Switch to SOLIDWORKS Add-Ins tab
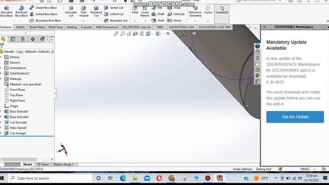Viewport: 329px width, 185px height. [137, 27]
